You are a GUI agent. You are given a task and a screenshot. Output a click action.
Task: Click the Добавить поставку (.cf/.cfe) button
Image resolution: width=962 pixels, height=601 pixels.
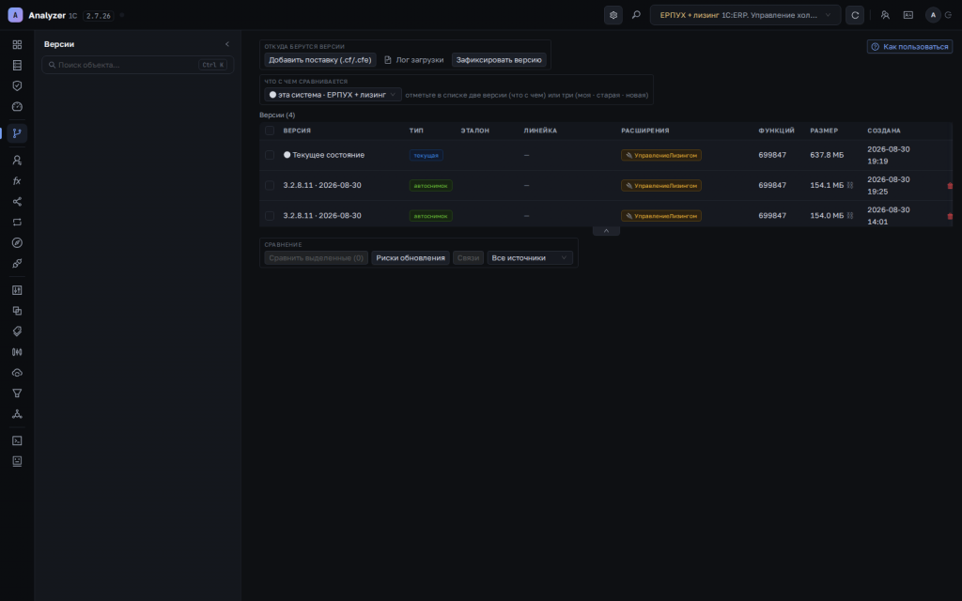(x=320, y=60)
